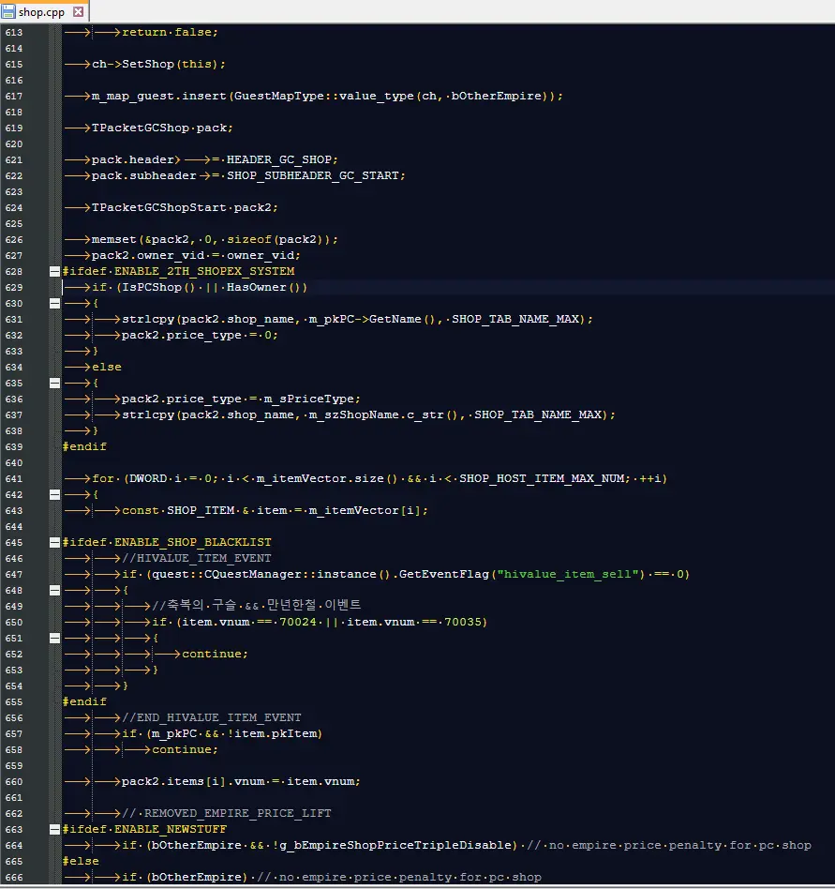Screen dimensions: 835x889
Task: Click on 'pack2.price_type = m_sPriceType;' line
Action: pos(242,399)
